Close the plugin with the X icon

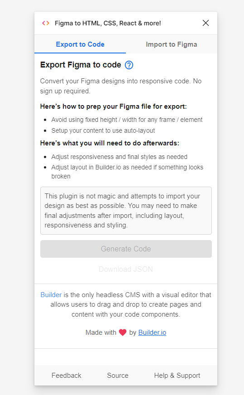pos(206,23)
